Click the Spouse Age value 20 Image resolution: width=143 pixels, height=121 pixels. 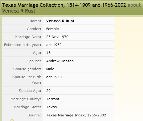tap(48, 91)
